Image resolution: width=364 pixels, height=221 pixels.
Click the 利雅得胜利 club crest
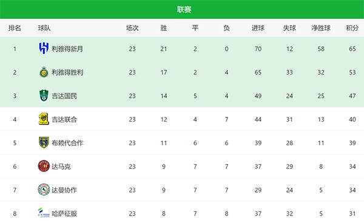(x=44, y=72)
